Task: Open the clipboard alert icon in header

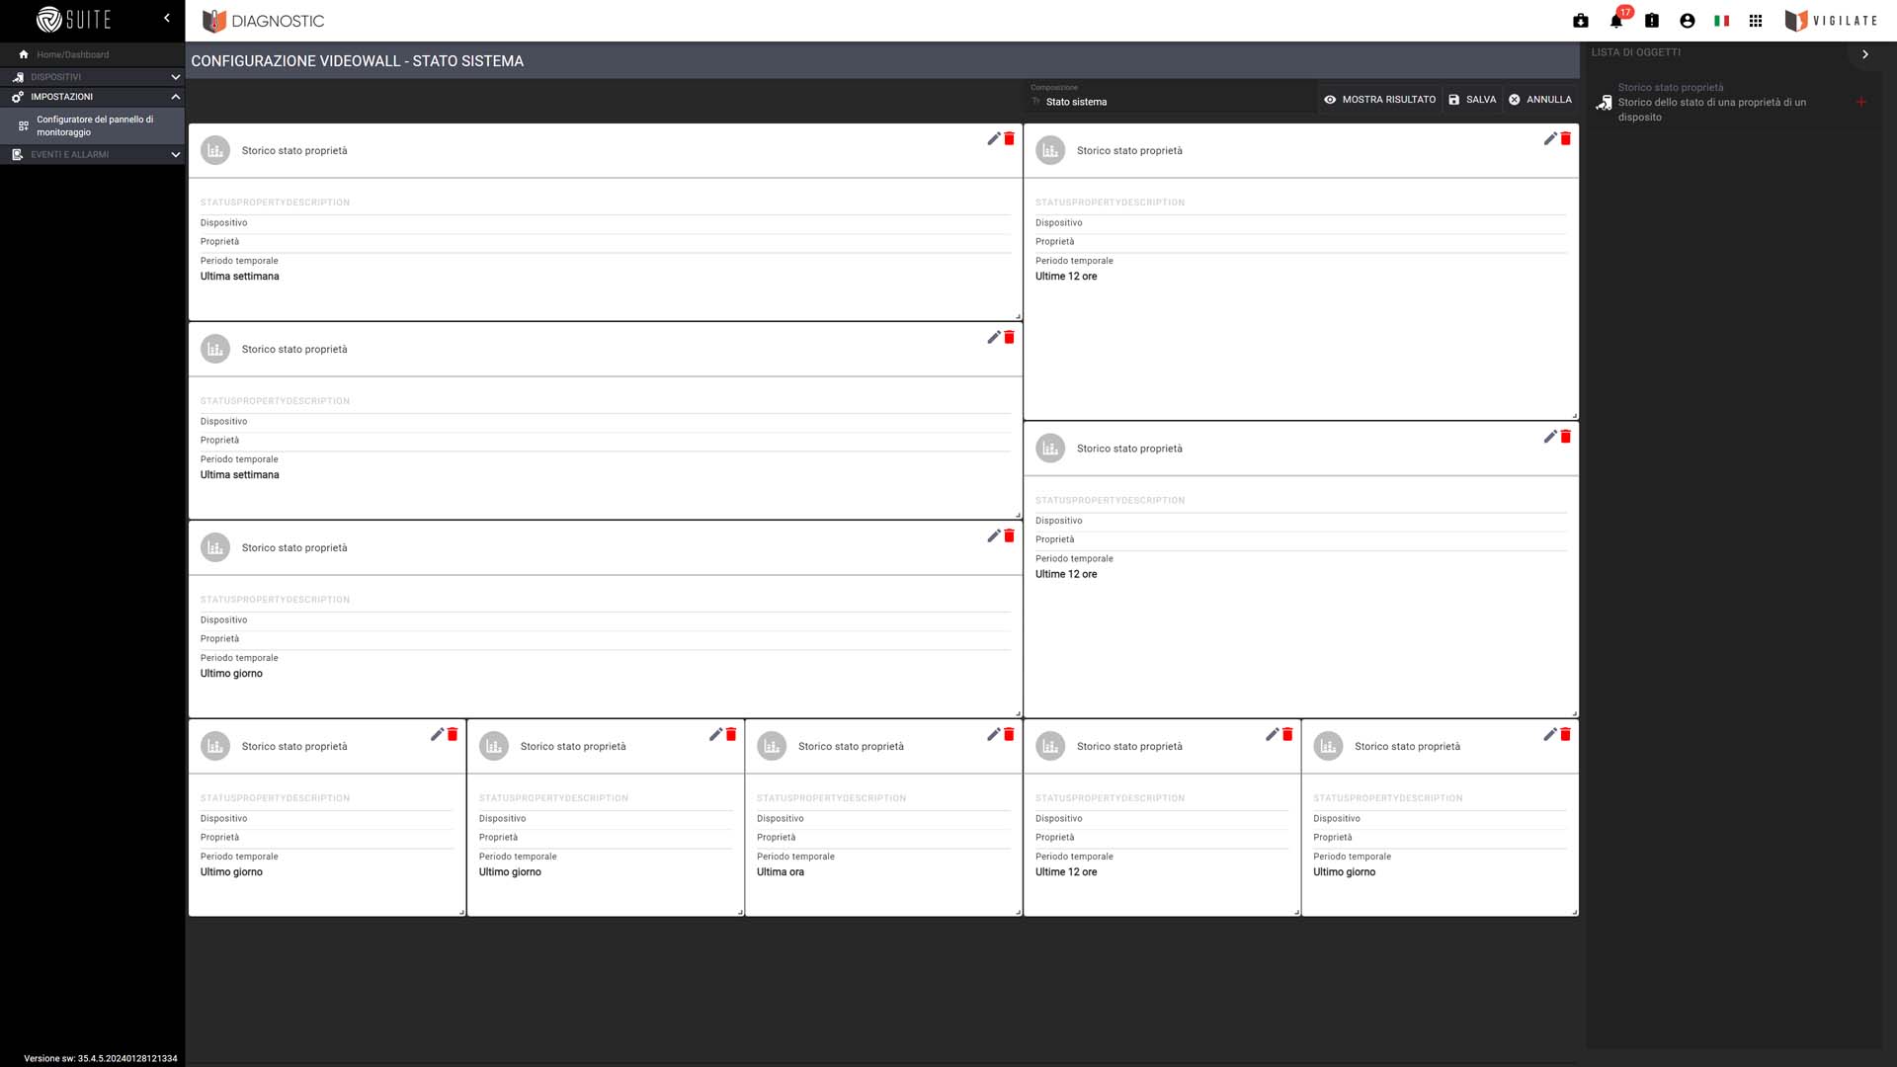Action: (x=1652, y=21)
